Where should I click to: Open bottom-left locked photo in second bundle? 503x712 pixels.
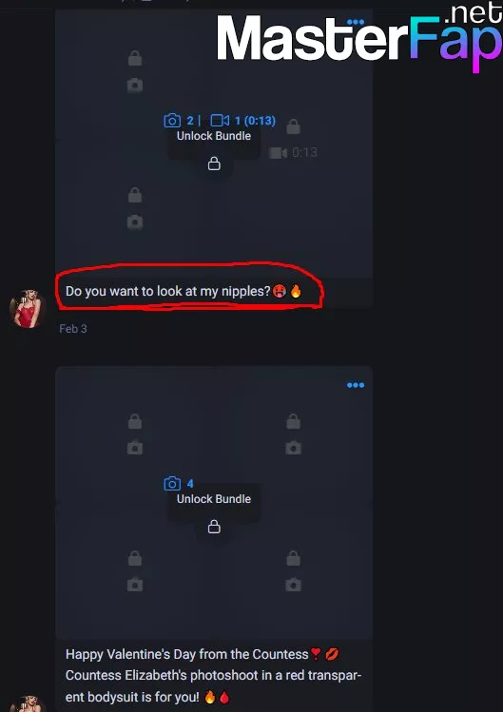point(135,571)
